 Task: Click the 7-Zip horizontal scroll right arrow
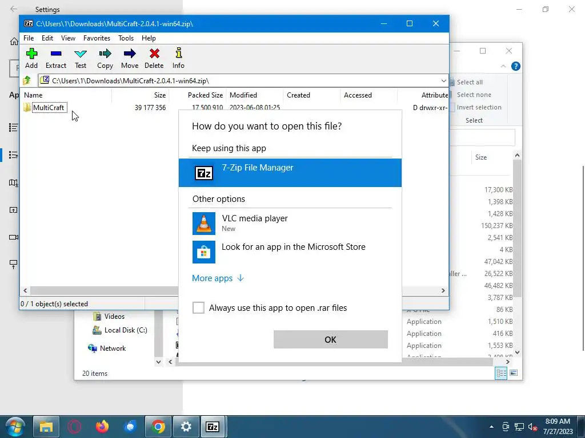pos(443,290)
